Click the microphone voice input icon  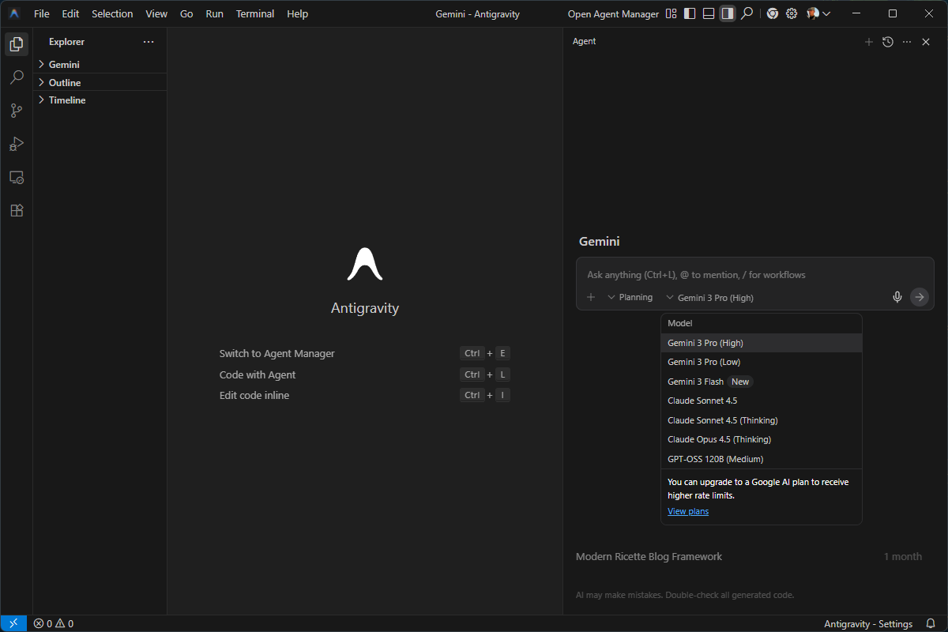897,297
